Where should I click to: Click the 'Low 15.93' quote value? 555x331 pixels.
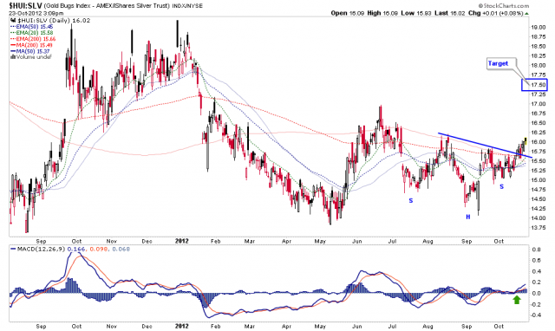pyautogui.click(x=416, y=13)
